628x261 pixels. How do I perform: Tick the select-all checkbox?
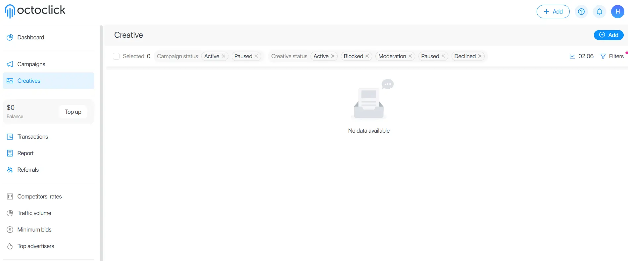click(x=116, y=56)
